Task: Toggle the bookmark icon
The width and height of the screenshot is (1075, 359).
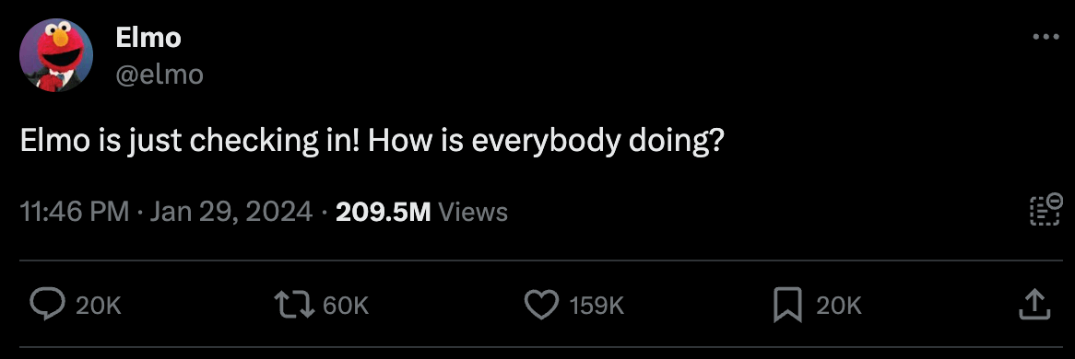Action: 787,305
